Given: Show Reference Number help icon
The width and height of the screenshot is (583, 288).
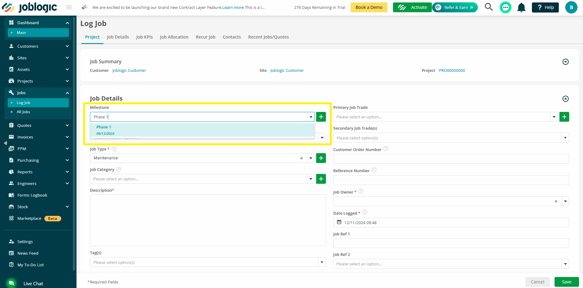Looking at the screenshot, I should pos(374,170).
